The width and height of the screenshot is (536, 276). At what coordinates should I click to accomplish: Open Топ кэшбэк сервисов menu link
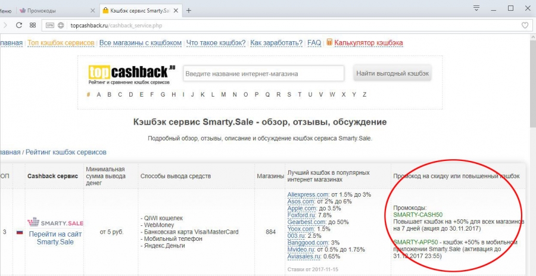coord(61,43)
